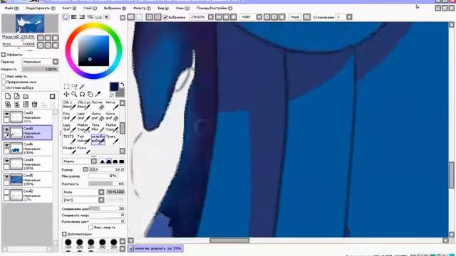Pick the 200 brush size preset

[79, 244]
